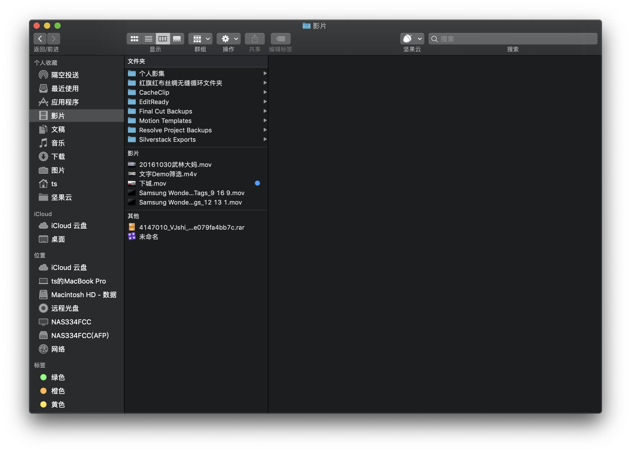Switch to list view mode

coord(149,39)
